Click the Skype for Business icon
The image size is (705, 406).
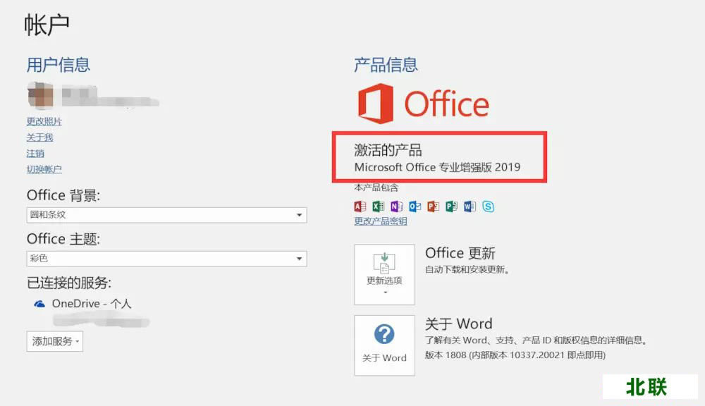point(488,207)
